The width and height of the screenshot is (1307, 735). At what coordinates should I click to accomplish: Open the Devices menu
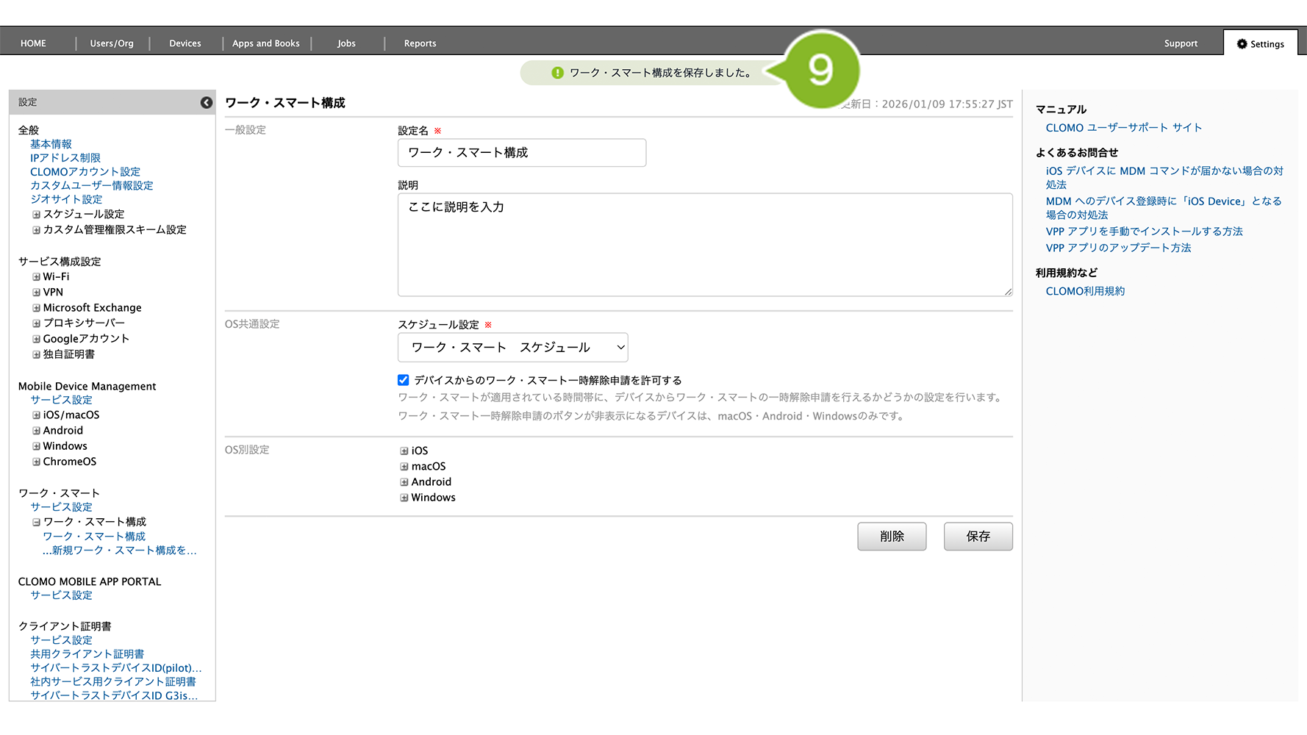click(x=185, y=43)
